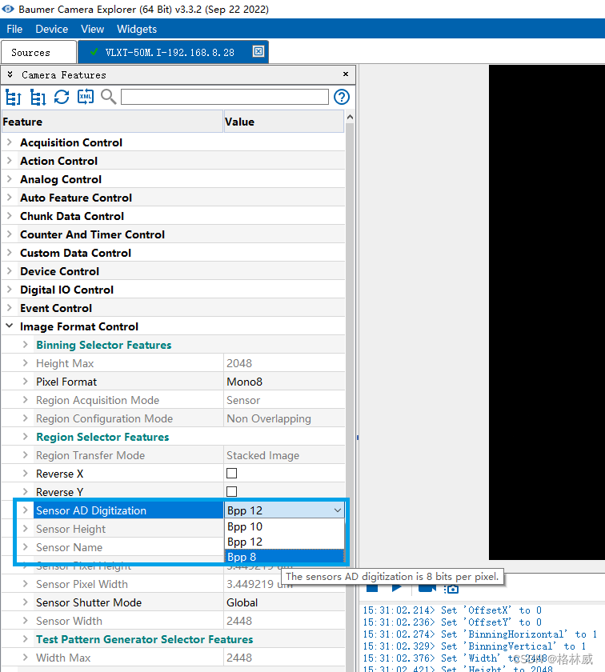Click the Value column header
This screenshot has height=672, width=605.
pos(284,122)
